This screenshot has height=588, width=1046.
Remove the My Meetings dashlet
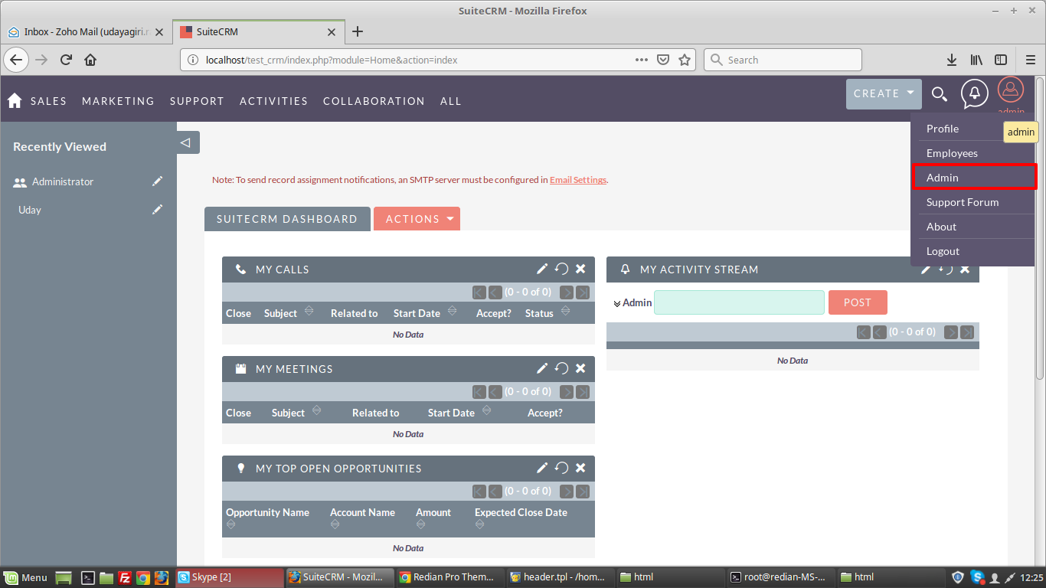(x=580, y=368)
